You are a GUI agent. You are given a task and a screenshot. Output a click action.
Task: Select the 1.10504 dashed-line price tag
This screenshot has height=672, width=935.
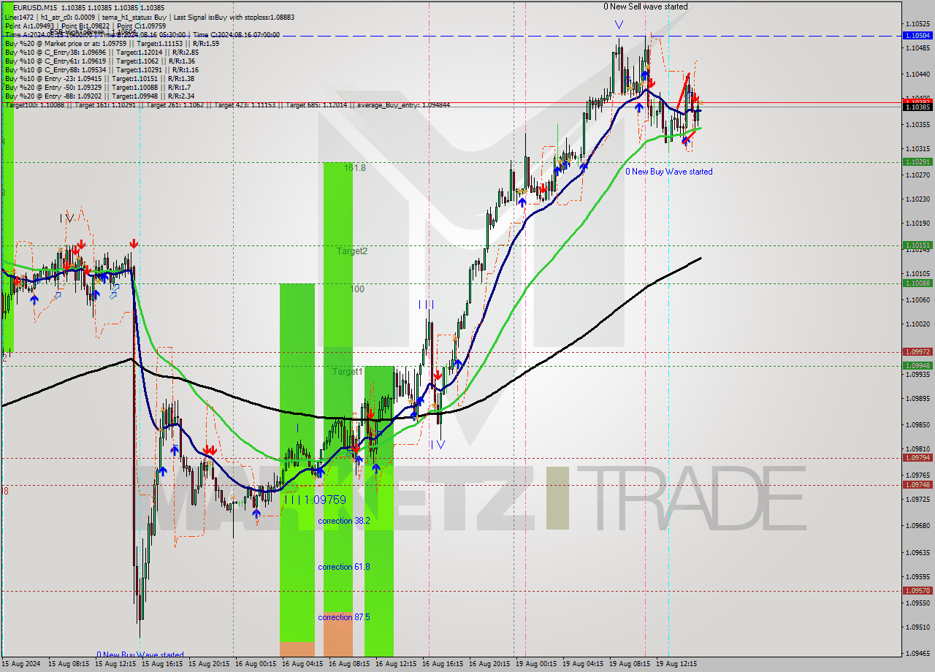click(917, 35)
